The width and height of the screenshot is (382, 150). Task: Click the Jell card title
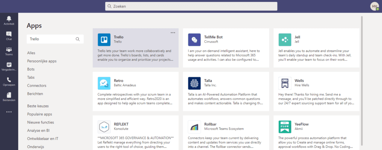point(297,37)
